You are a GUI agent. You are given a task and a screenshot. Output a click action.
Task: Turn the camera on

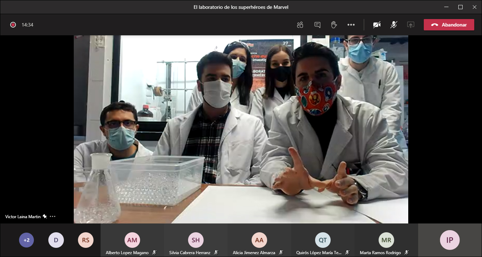click(377, 25)
